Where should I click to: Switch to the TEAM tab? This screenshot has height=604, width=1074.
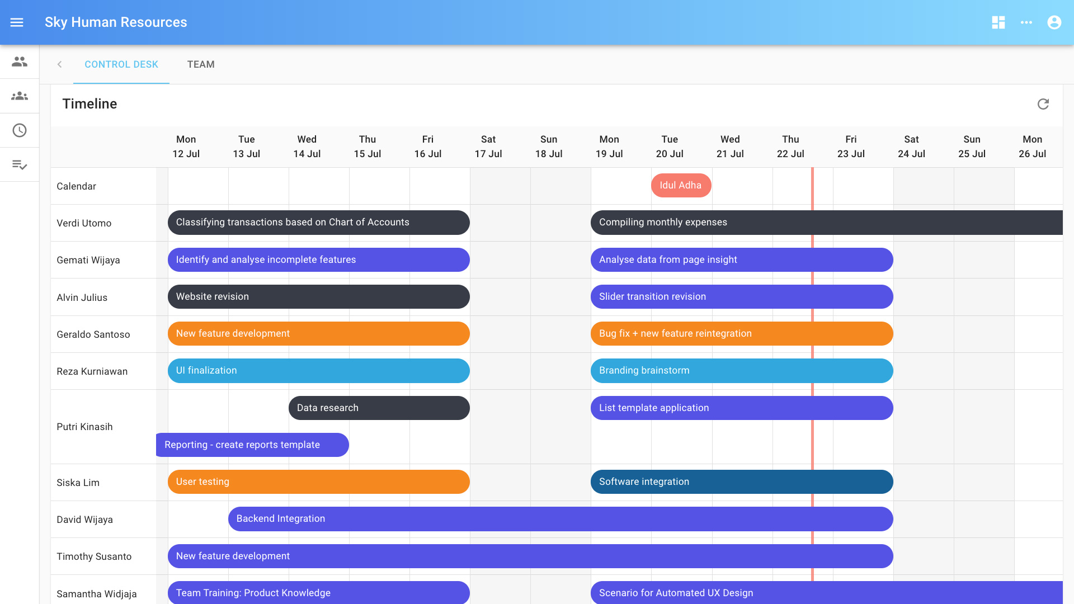pos(201,64)
